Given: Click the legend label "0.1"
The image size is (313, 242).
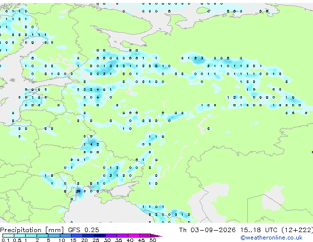Looking at the screenshot, I should point(5,240).
